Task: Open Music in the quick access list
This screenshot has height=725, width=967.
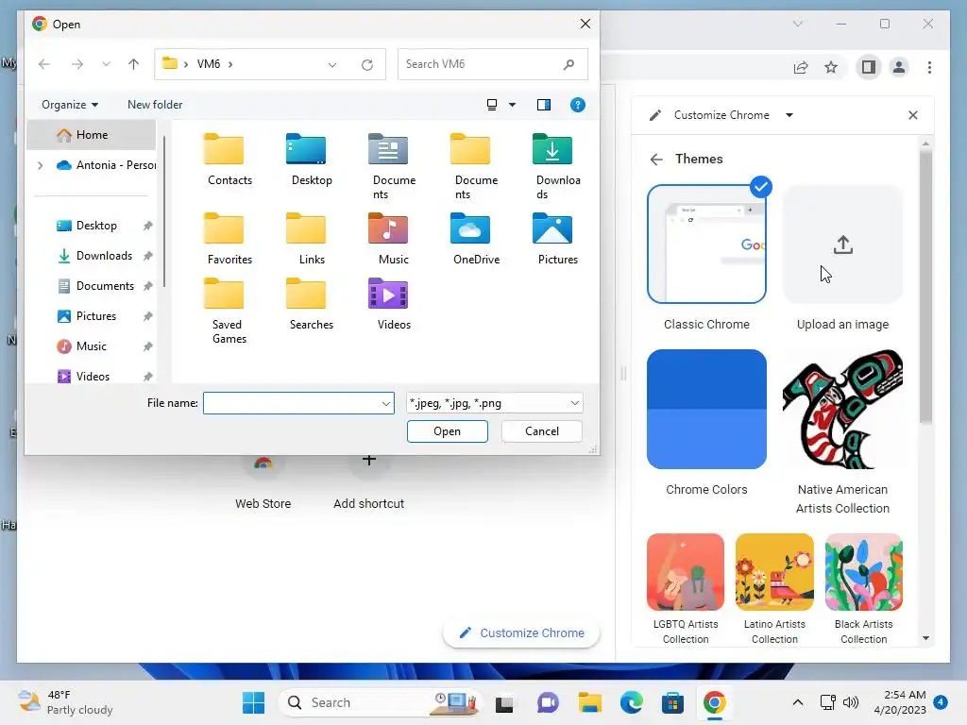Action: click(91, 346)
